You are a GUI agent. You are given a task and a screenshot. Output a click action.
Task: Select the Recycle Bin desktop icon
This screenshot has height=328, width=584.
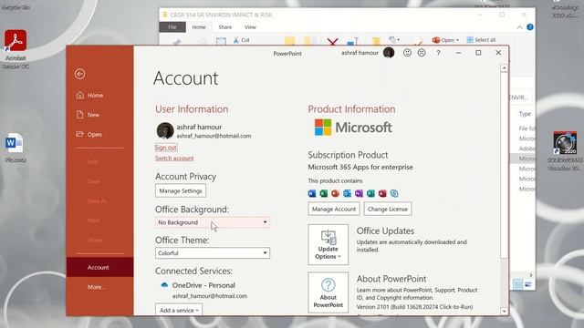(16, 6)
